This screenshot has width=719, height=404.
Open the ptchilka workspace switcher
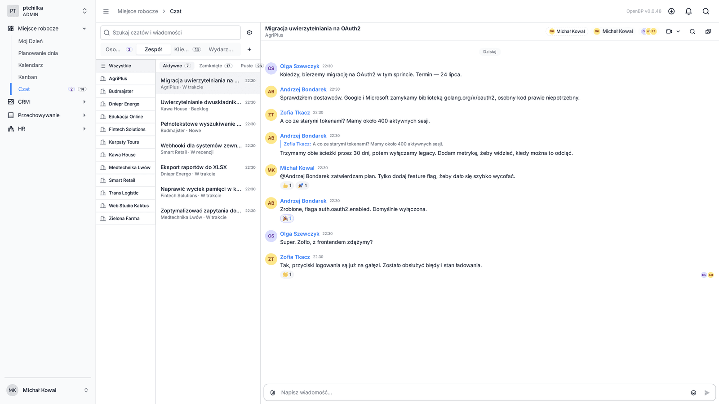[48, 11]
